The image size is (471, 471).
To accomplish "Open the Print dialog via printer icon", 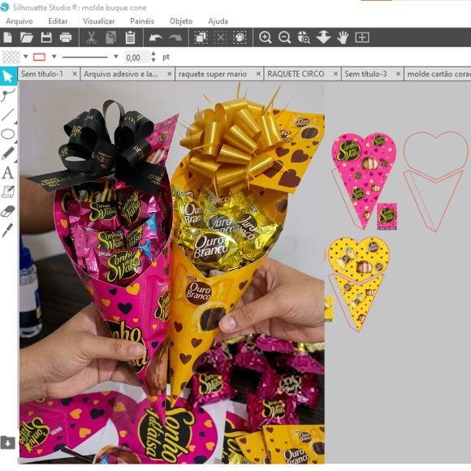I will pos(66,37).
